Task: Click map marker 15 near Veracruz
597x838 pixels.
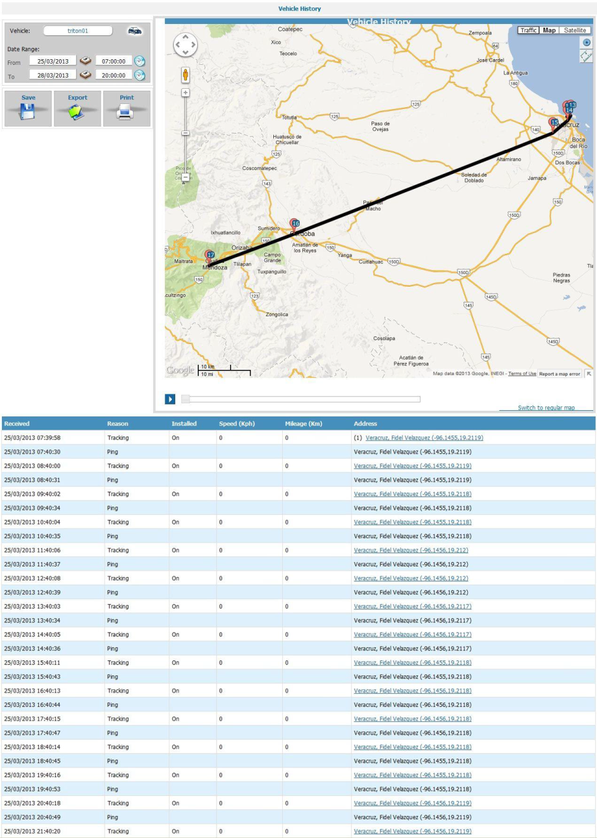Action: (554, 123)
